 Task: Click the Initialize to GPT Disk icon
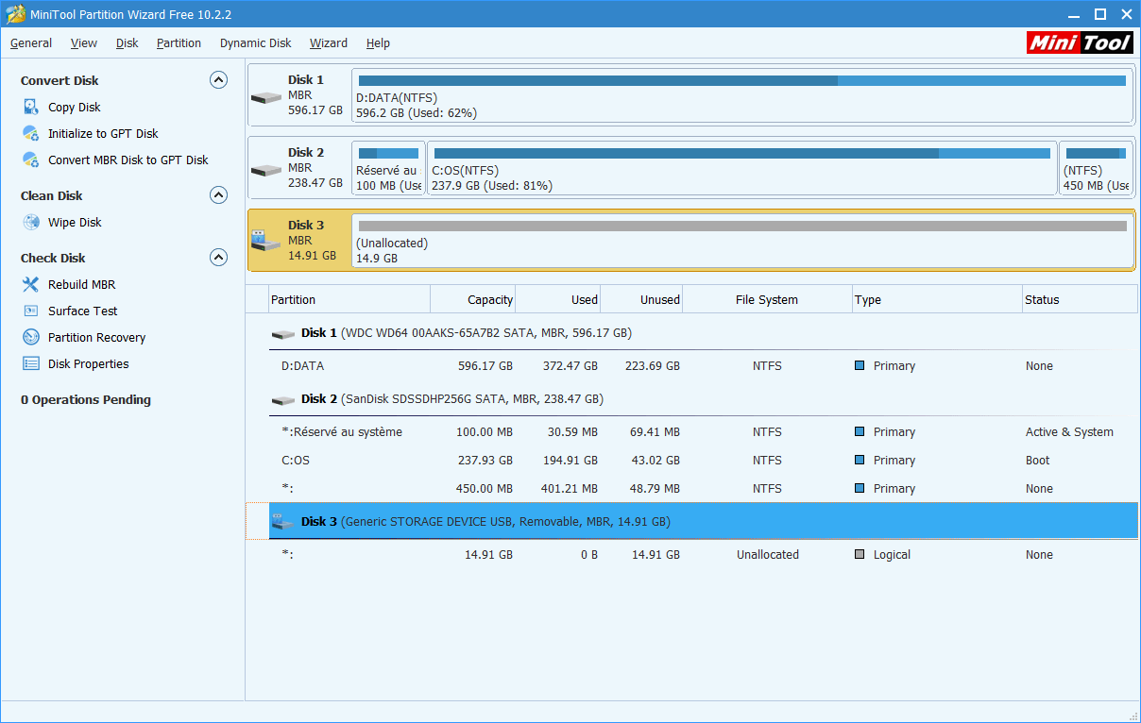coord(30,133)
